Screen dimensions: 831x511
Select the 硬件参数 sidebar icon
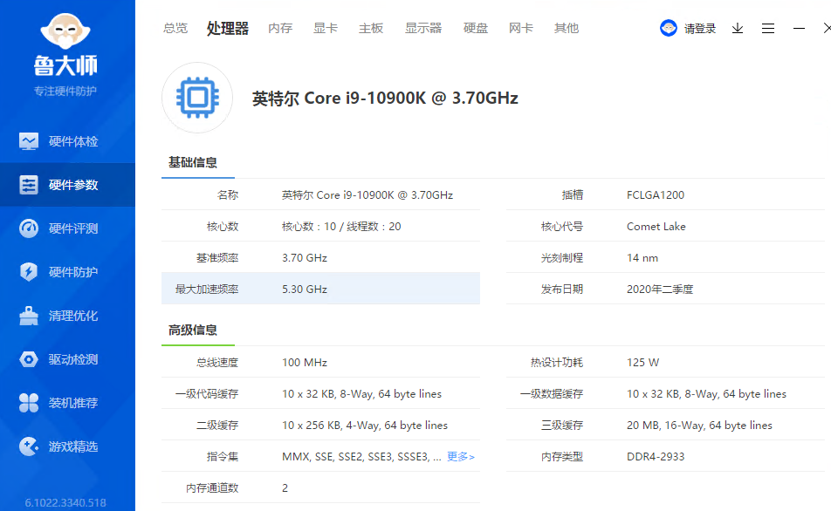point(29,185)
